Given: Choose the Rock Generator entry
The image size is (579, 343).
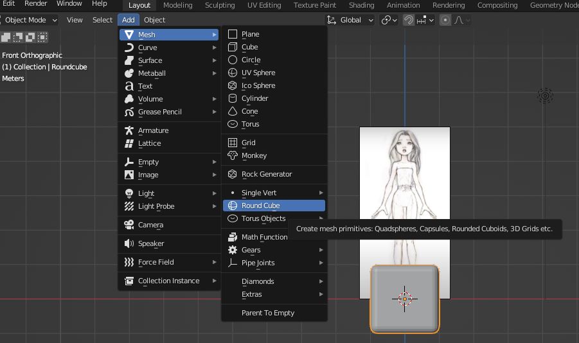Looking at the screenshot, I should 266,174.
